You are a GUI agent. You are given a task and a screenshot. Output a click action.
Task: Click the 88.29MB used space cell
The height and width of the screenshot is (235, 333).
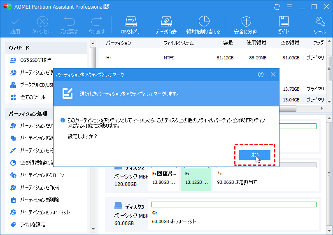(258, 58)
